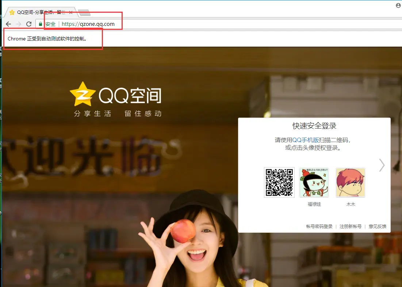Show next accounts with the right chevron
402x287 pixels.
382,165
